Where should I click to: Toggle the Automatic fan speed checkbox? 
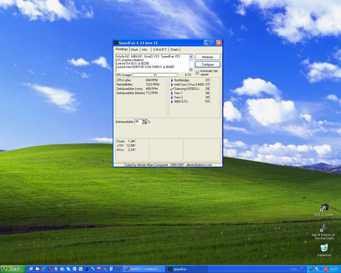pyautogui.click(x=197, y=73)
